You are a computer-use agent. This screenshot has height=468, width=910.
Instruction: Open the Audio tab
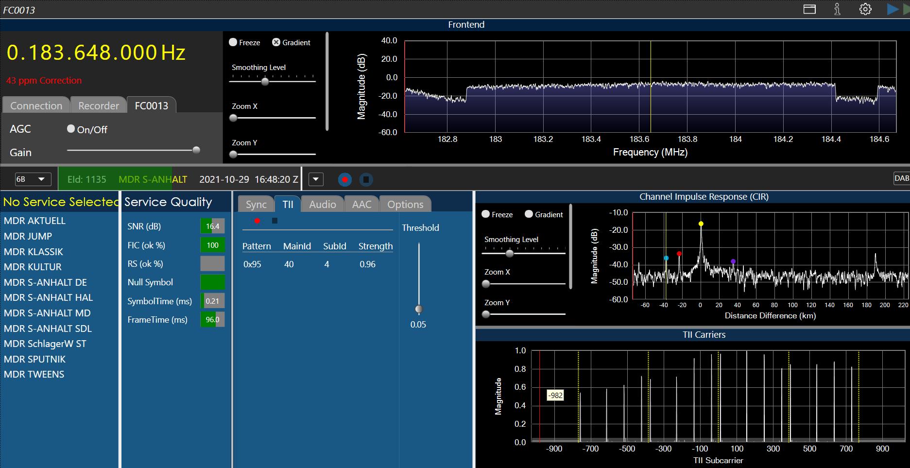click(x=323, y=204)
